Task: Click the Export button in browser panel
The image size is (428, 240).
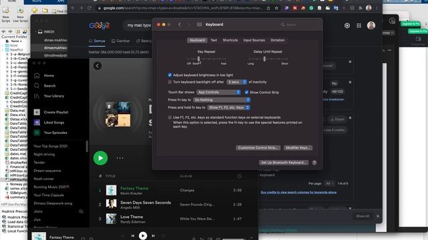Action: pyautogui.click(x=337, y=119)
